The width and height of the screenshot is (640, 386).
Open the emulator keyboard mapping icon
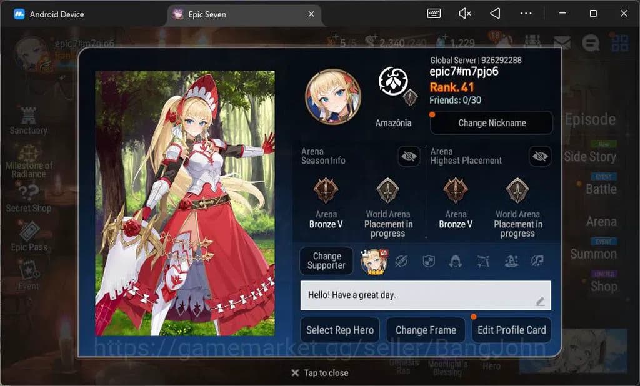point(434,14)
